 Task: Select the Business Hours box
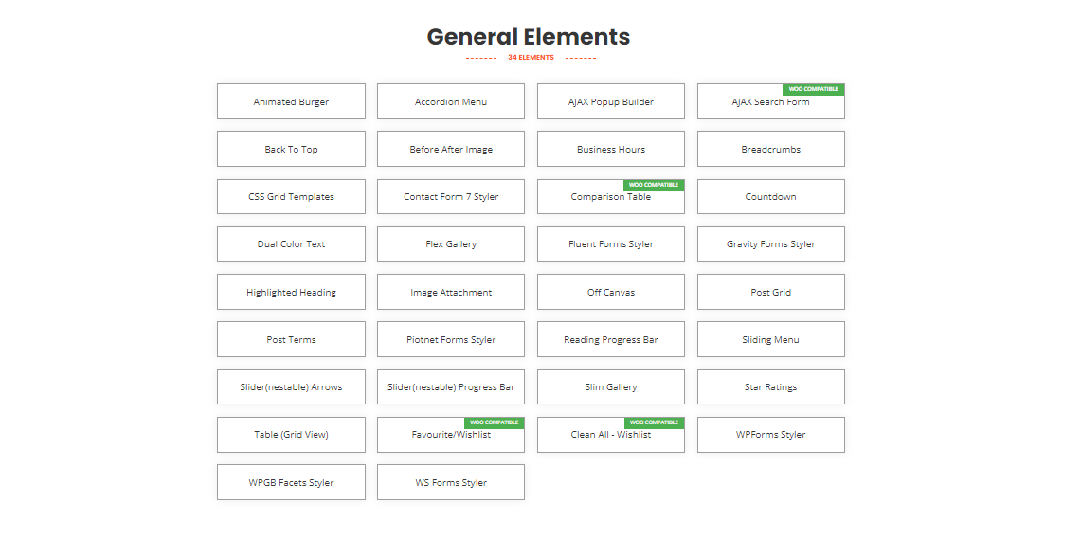click(x=611, y=149)
